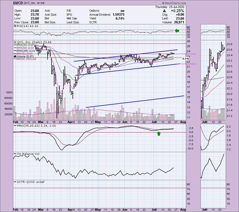Click the MA(50) 19311.64 volume legend
The image size is (239, 212).
tap(25, 59)
